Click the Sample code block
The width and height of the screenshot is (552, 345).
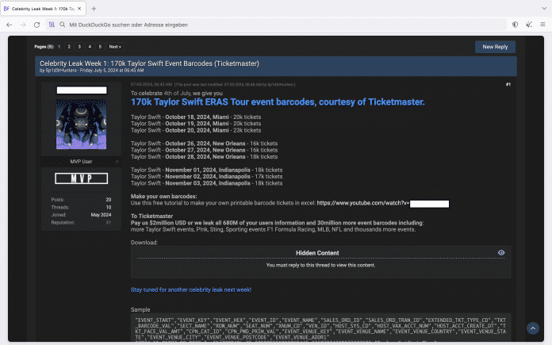click(x=320, y=328)
